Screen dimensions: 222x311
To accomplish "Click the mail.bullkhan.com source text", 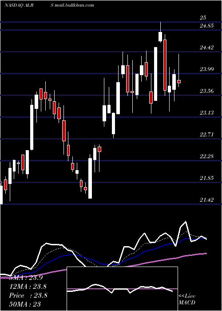I will [x=74, y=5].
